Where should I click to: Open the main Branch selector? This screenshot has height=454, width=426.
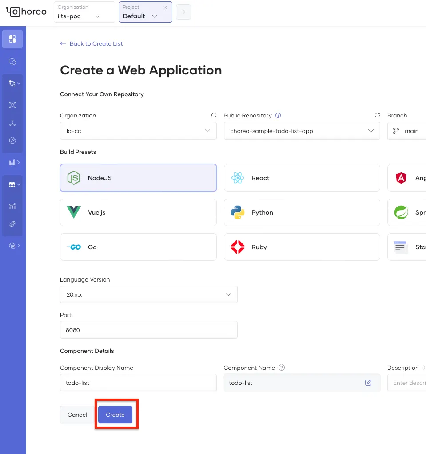[407, 131]
